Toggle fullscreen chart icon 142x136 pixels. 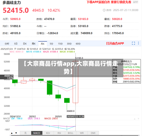click(x=133, y=43)
